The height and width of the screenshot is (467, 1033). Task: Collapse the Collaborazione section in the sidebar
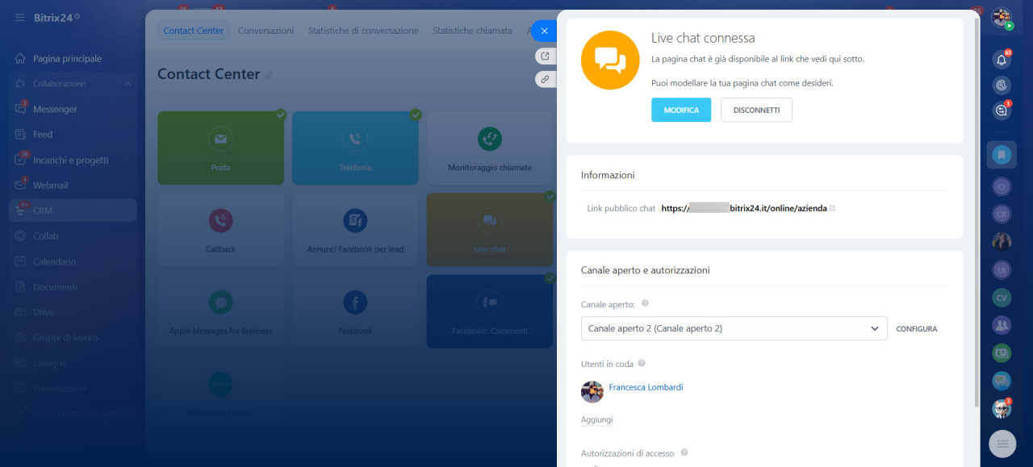pyautogui.click(x=128, y=84)
